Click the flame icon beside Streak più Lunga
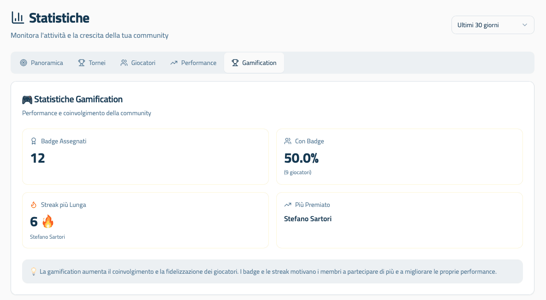Screen dimensions: 546x300 [34, 205]
